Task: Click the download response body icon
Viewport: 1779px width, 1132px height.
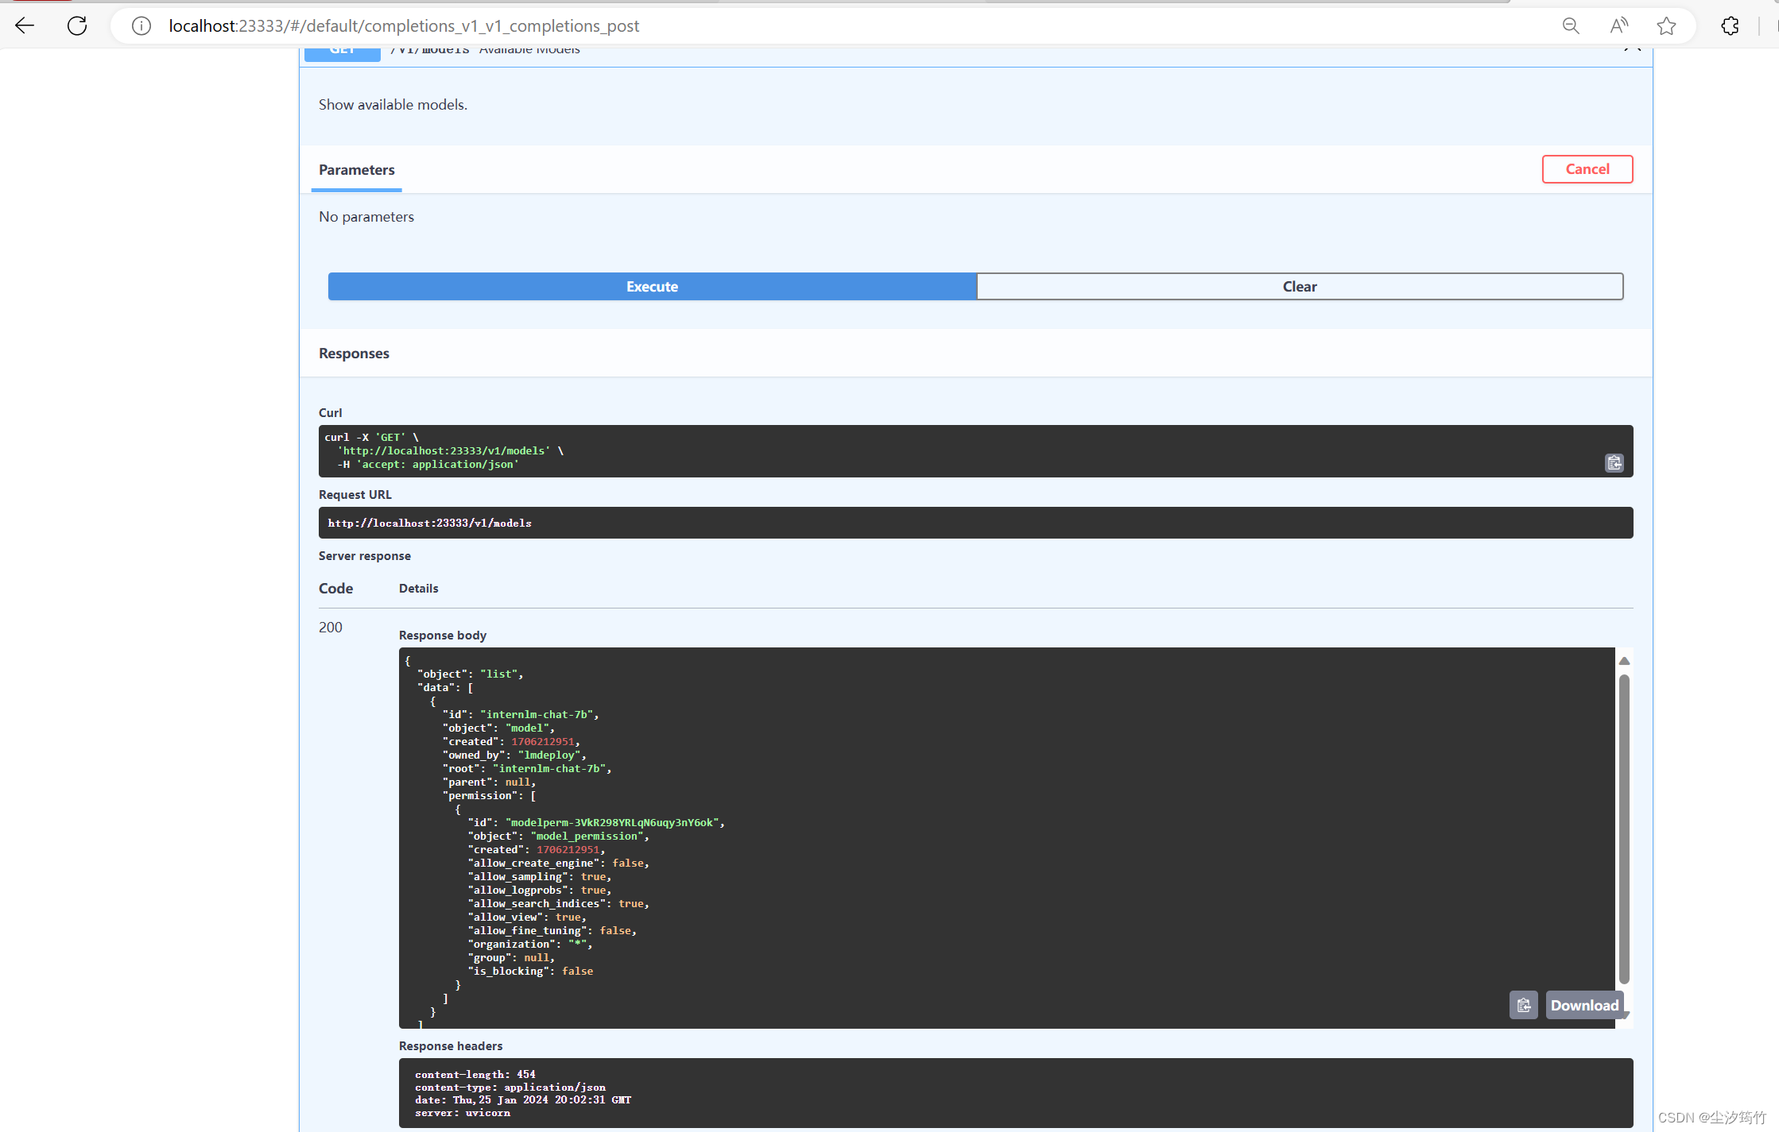Action: point(1584,1005)
